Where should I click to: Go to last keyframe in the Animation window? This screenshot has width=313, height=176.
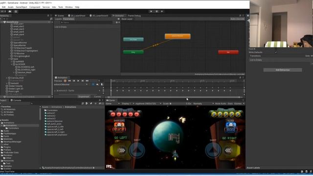coord(87,81)
